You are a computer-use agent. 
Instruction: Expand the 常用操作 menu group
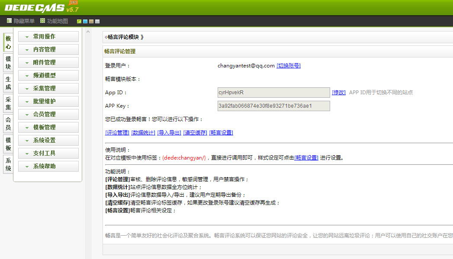coord(48,37)
